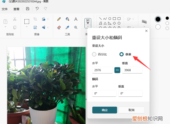Screen dimensions: 170x124
Task: Select the 百分比 radio button
Action: (94, 54)
